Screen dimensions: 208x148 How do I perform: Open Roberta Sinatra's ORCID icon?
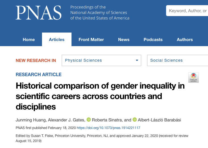(x=89, y=120)
